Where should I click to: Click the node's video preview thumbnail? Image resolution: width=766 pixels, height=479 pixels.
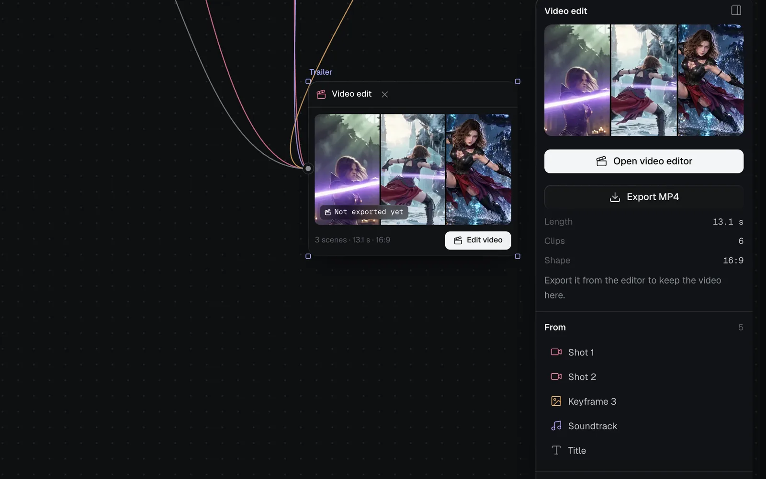click(x=413, y=170)
